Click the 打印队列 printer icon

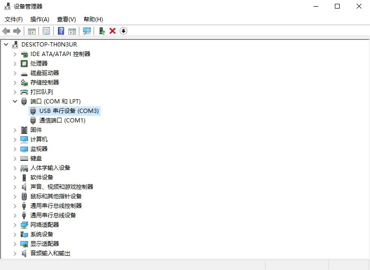coord(24,92)
